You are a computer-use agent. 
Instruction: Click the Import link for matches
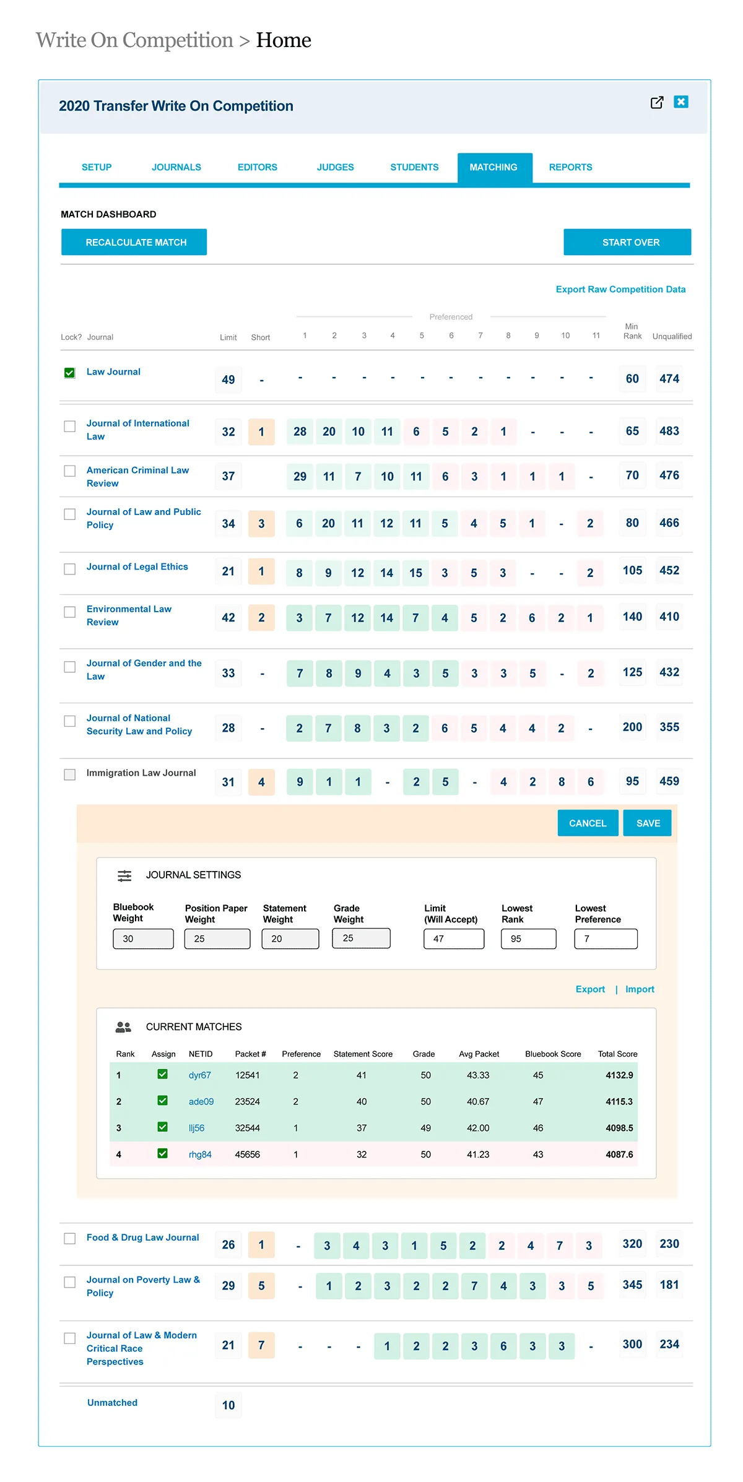(x=640, y=989)
